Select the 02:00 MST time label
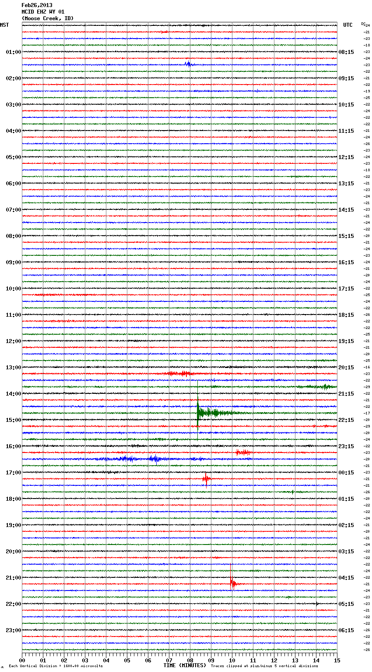This screenshot has height=672, width=372. [14, 78]
